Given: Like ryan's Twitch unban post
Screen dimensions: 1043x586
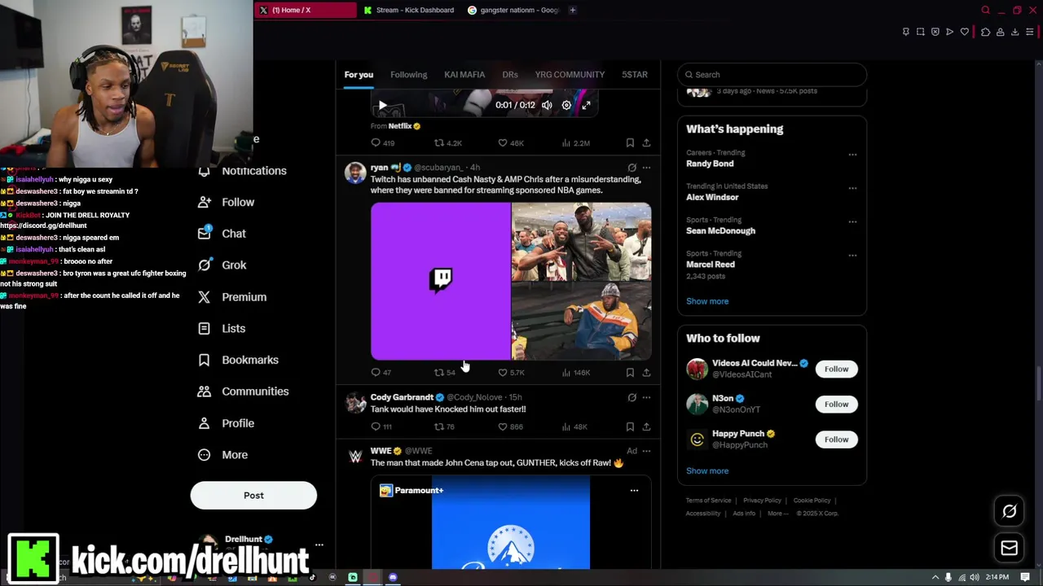Looking at the screenshot, I should click(x=511, y=372).
